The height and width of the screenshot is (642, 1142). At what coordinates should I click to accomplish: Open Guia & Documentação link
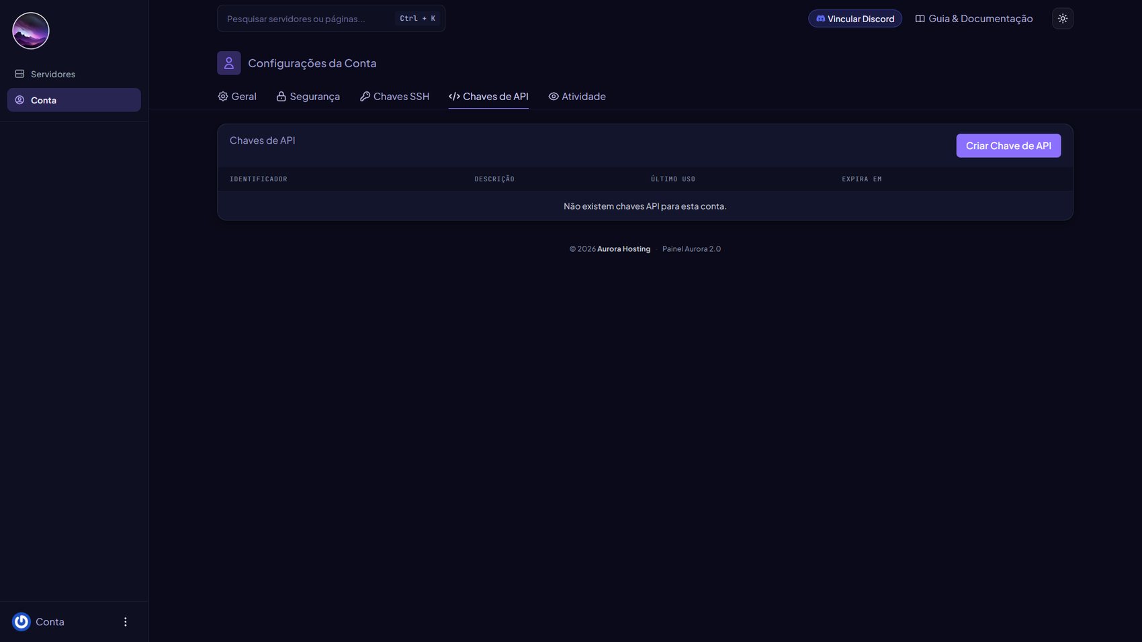tap(974, 19)
